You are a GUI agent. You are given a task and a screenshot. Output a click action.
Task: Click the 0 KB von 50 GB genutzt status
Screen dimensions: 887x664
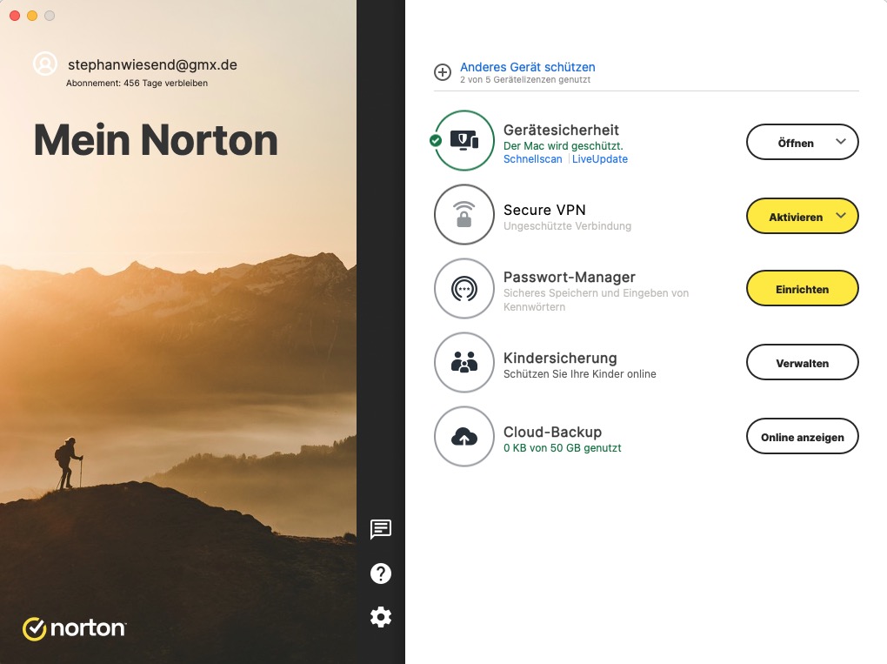563,448
